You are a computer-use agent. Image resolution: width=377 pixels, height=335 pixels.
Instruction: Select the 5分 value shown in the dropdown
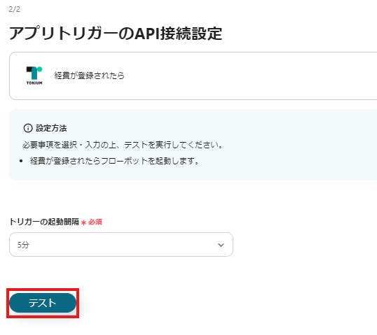[x=23, y=245]
